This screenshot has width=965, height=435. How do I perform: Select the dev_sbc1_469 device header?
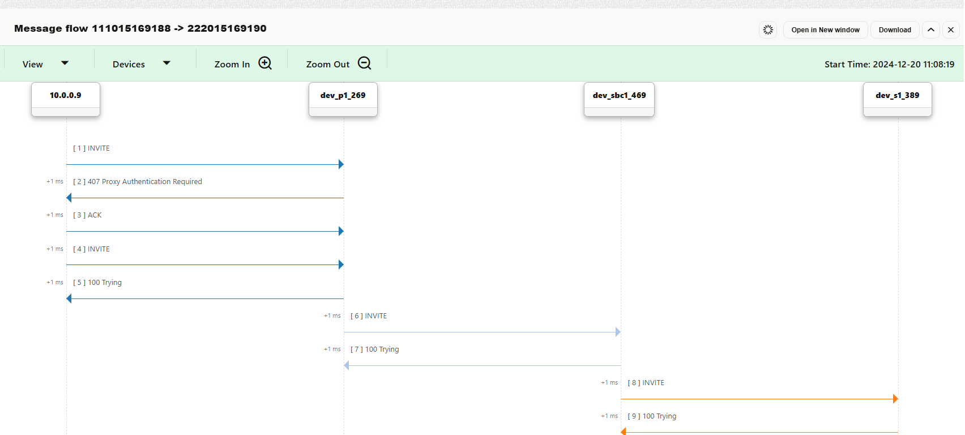tap(619, 96)
